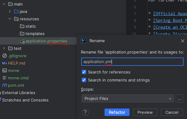
Task: Click the Markdown icon beside HELP.md
Action: [x=5, y=63]
